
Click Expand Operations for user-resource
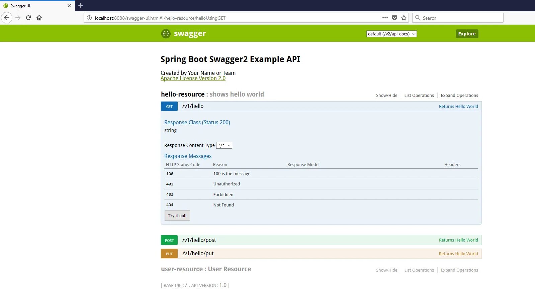point(459,270)
